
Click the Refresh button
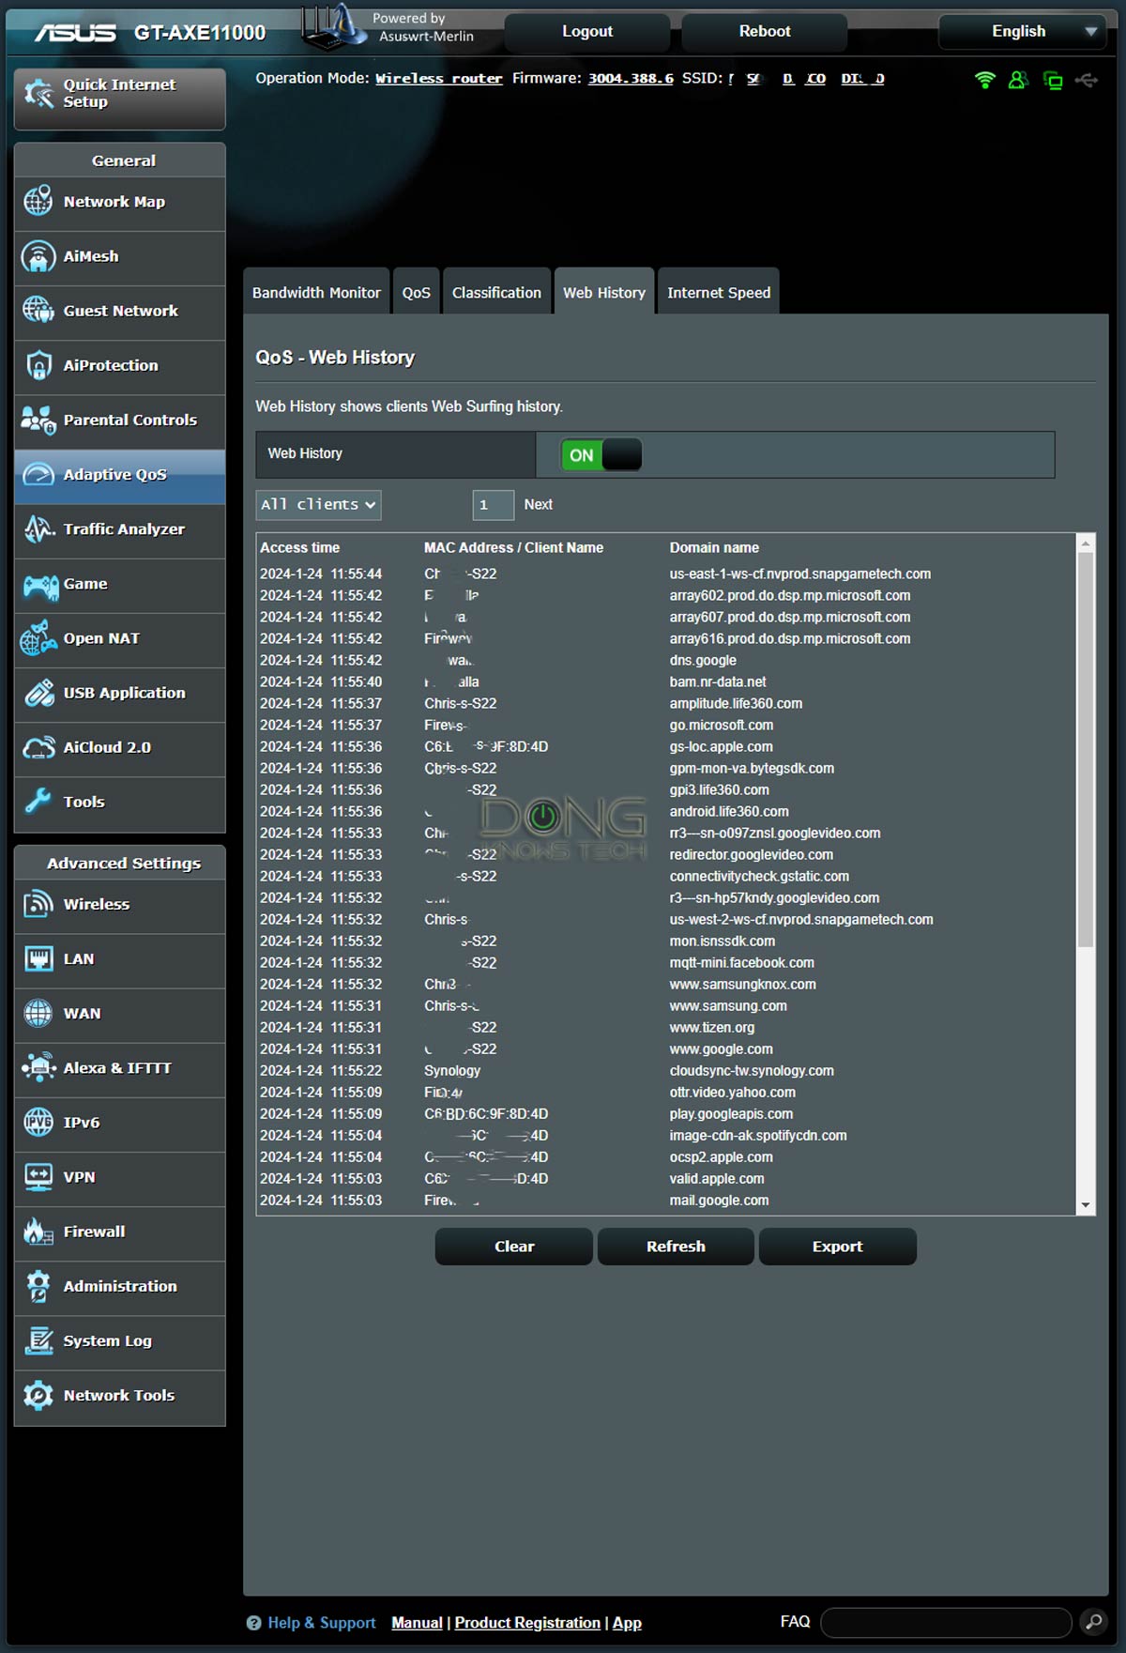point(676,1247)
